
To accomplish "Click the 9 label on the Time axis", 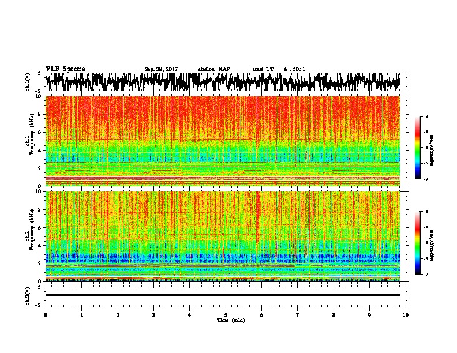I will 369,315.
